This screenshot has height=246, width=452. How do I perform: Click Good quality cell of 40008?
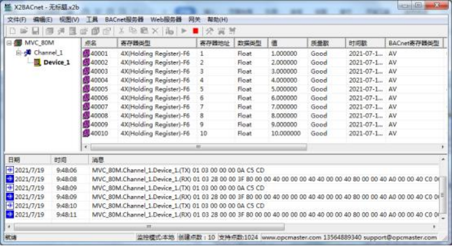[319, 116]
